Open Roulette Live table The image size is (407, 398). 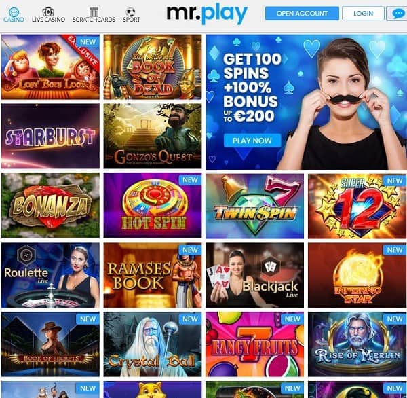point(50,275)
